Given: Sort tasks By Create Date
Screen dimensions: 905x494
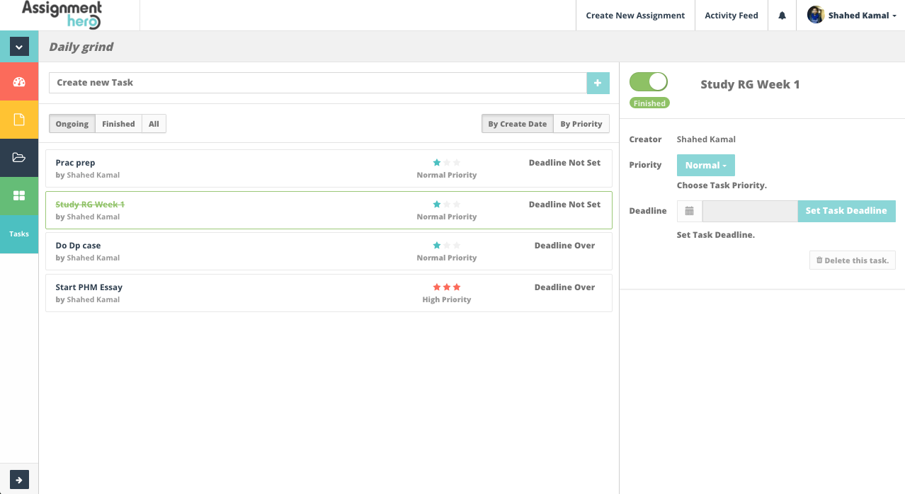Looking at the screenshot, I should point(518,124).
